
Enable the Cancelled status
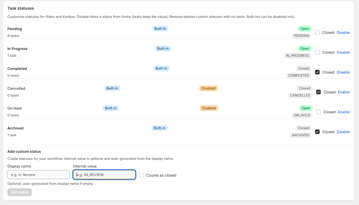(344, 92)
